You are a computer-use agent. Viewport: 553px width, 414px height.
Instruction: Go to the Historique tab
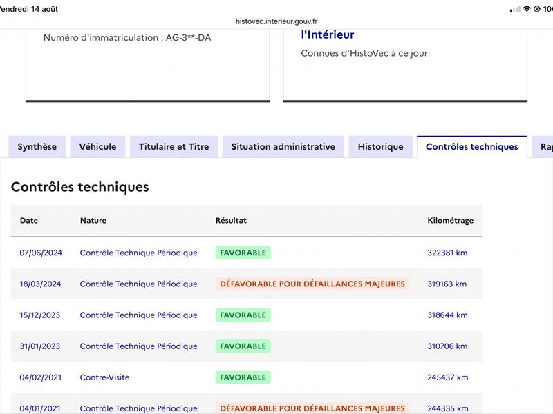381,146
